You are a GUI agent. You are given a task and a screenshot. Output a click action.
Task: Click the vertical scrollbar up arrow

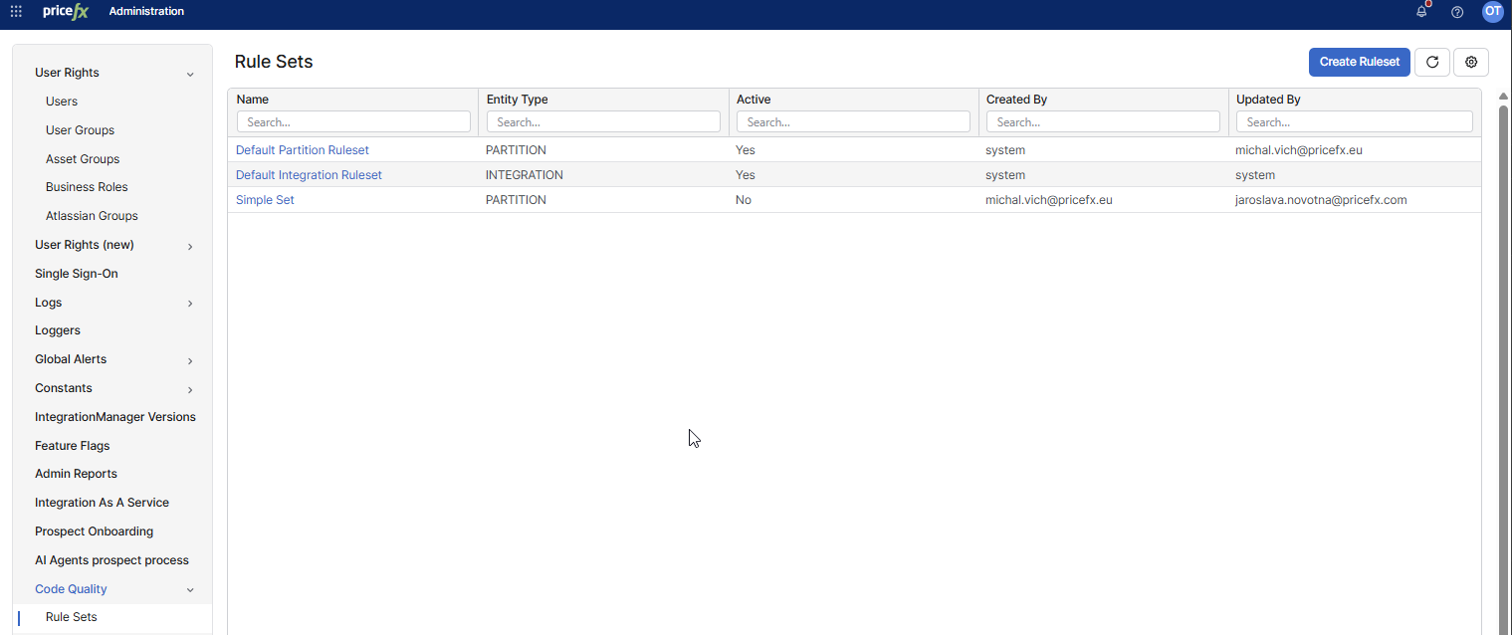point(1503,96)
